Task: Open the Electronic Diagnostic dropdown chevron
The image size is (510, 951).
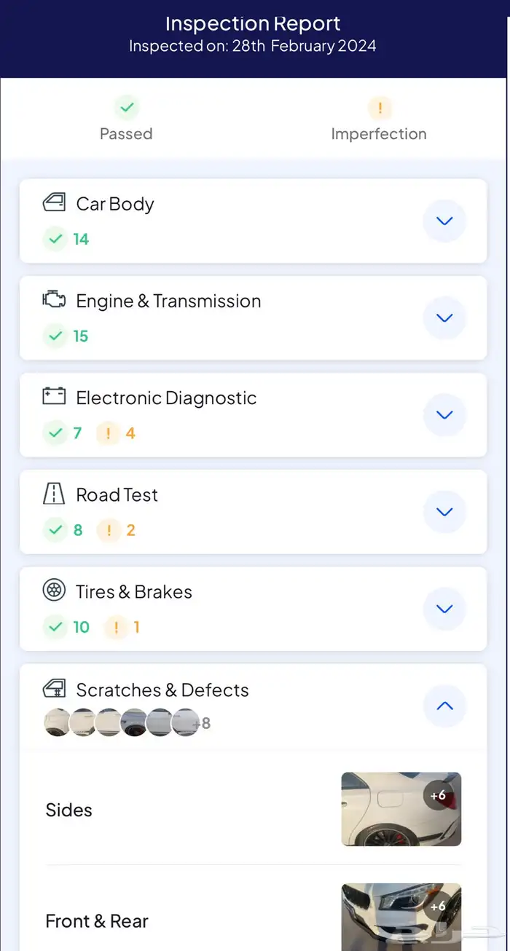Action: point(444,414)
